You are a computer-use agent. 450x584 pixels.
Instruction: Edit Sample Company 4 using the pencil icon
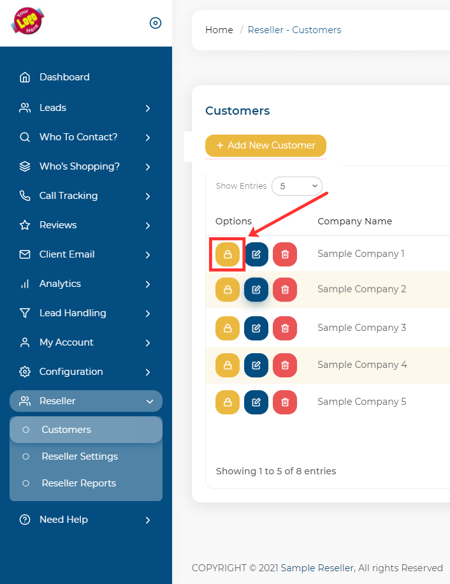coord(256,365)
